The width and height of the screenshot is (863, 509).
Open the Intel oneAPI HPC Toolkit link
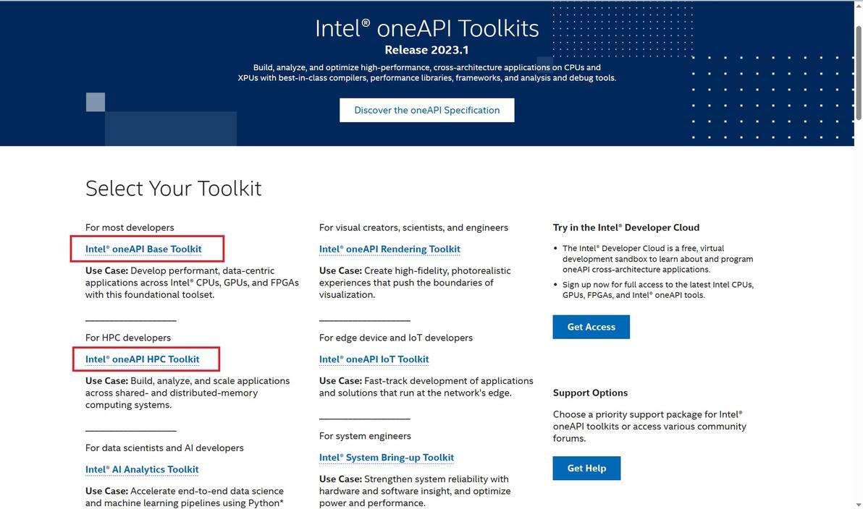(x=142, y=359)
